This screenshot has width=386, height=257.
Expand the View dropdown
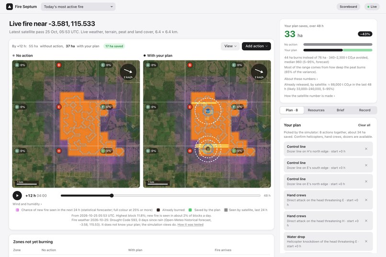pyautogui.click(x=230, y=46)
